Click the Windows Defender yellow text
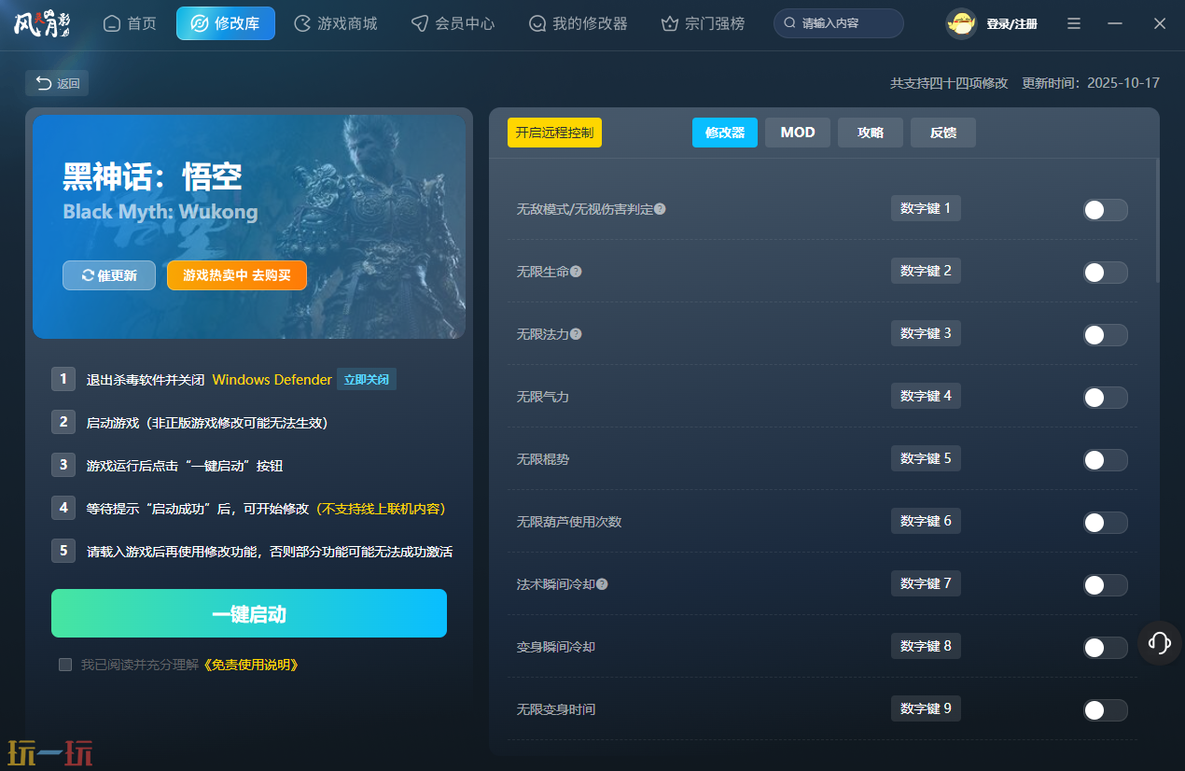This screenshot has height=771, width=1185. click(x=272, y=380)
